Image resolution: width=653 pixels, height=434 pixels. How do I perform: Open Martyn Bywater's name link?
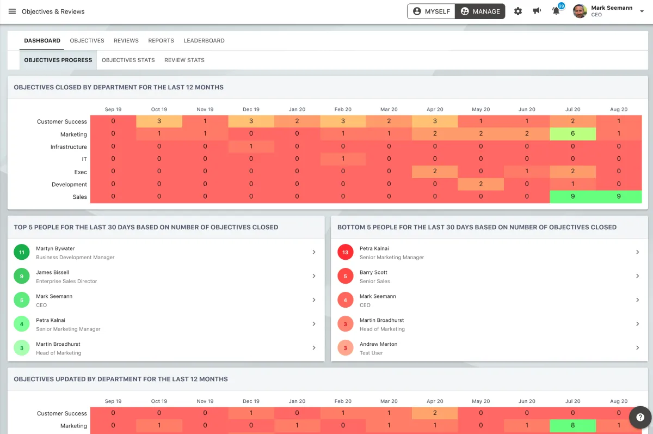point(56,249)
